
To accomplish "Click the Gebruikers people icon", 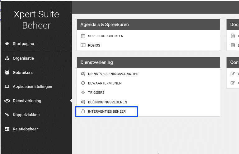I will [7, 73].
